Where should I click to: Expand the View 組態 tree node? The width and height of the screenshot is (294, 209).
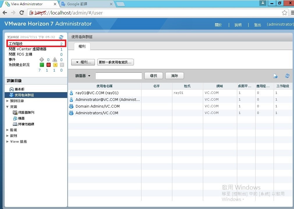tap(8, 141)
